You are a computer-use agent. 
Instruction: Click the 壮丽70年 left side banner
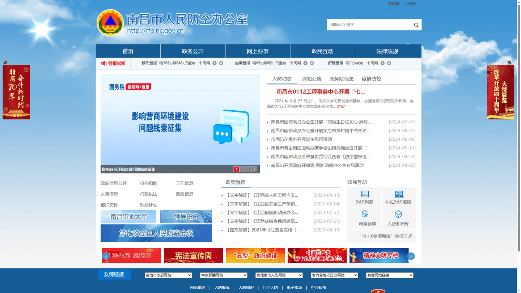click(x=16, y=92)
